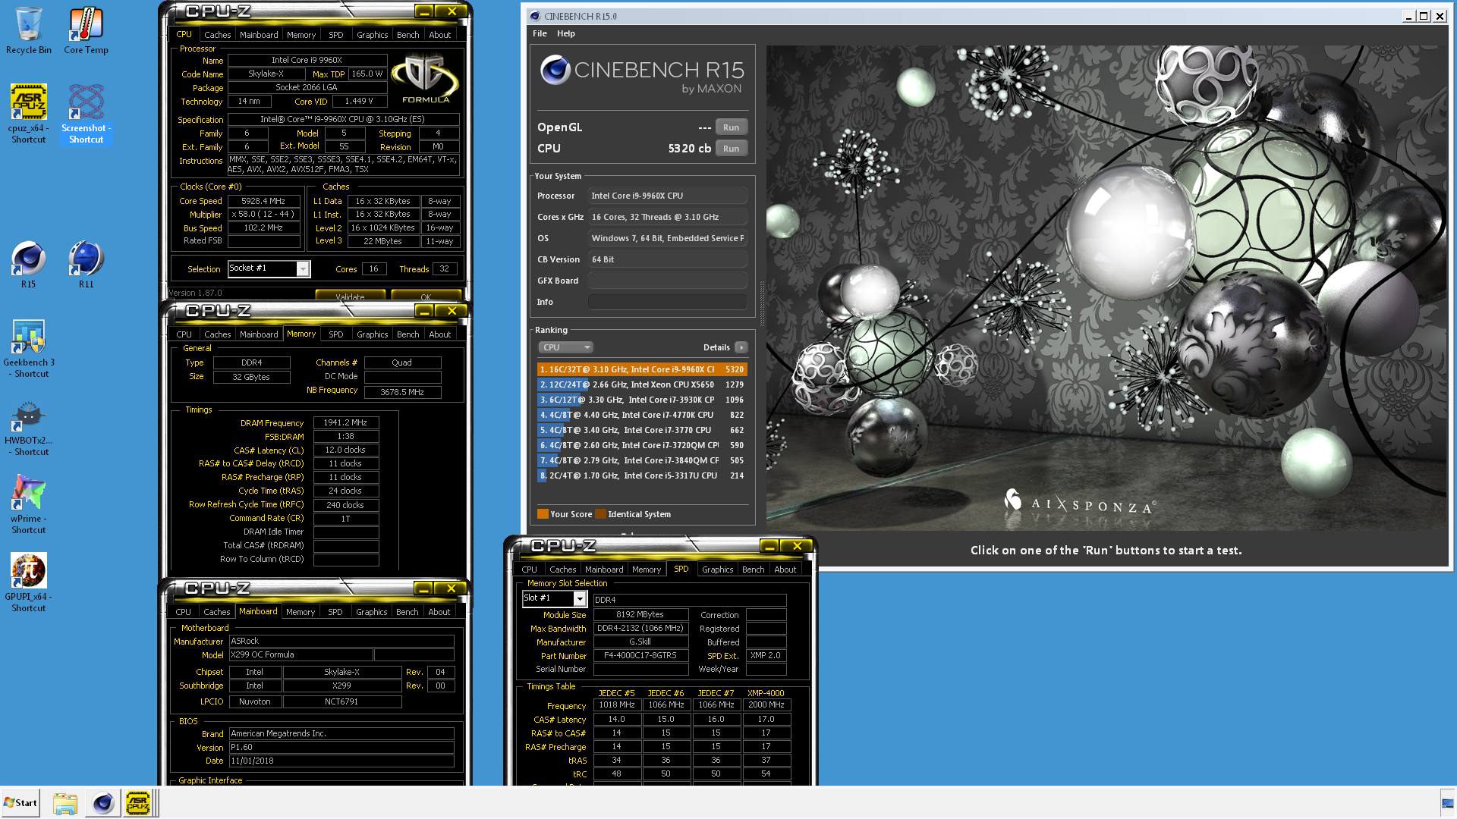Open the Help menu in Cinebench
The image size is (1457, 819).
tap(565, 33)
